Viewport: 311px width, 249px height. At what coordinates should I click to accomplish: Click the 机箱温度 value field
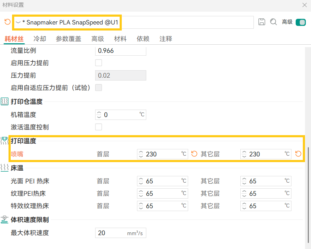click(x=121, y=115)
